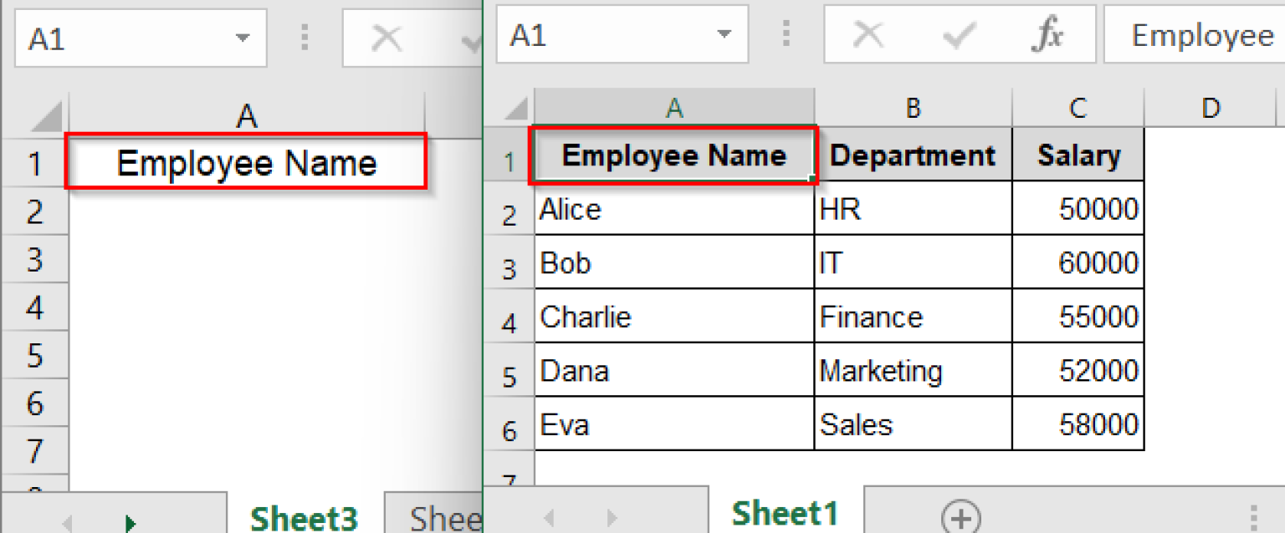The height and width of the screenshot is (533, 1285).
Task: Select the cell containing Charlie
Action: pos(674,317)
